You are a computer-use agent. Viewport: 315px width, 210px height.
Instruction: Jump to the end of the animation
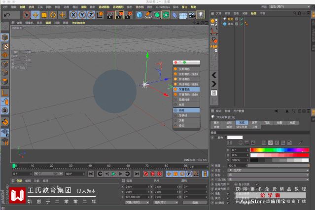click(x=137, y=174)
